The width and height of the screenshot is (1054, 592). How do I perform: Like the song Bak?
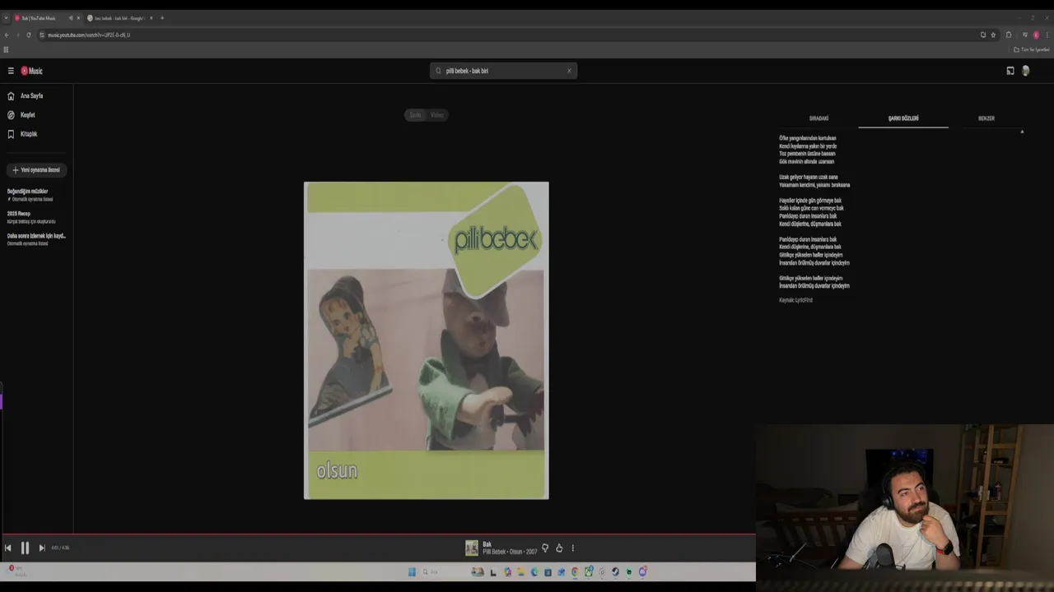559,548
